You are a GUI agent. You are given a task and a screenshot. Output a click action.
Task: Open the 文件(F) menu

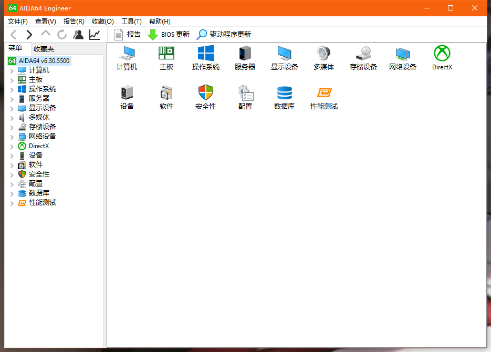[x=18, y=22]
